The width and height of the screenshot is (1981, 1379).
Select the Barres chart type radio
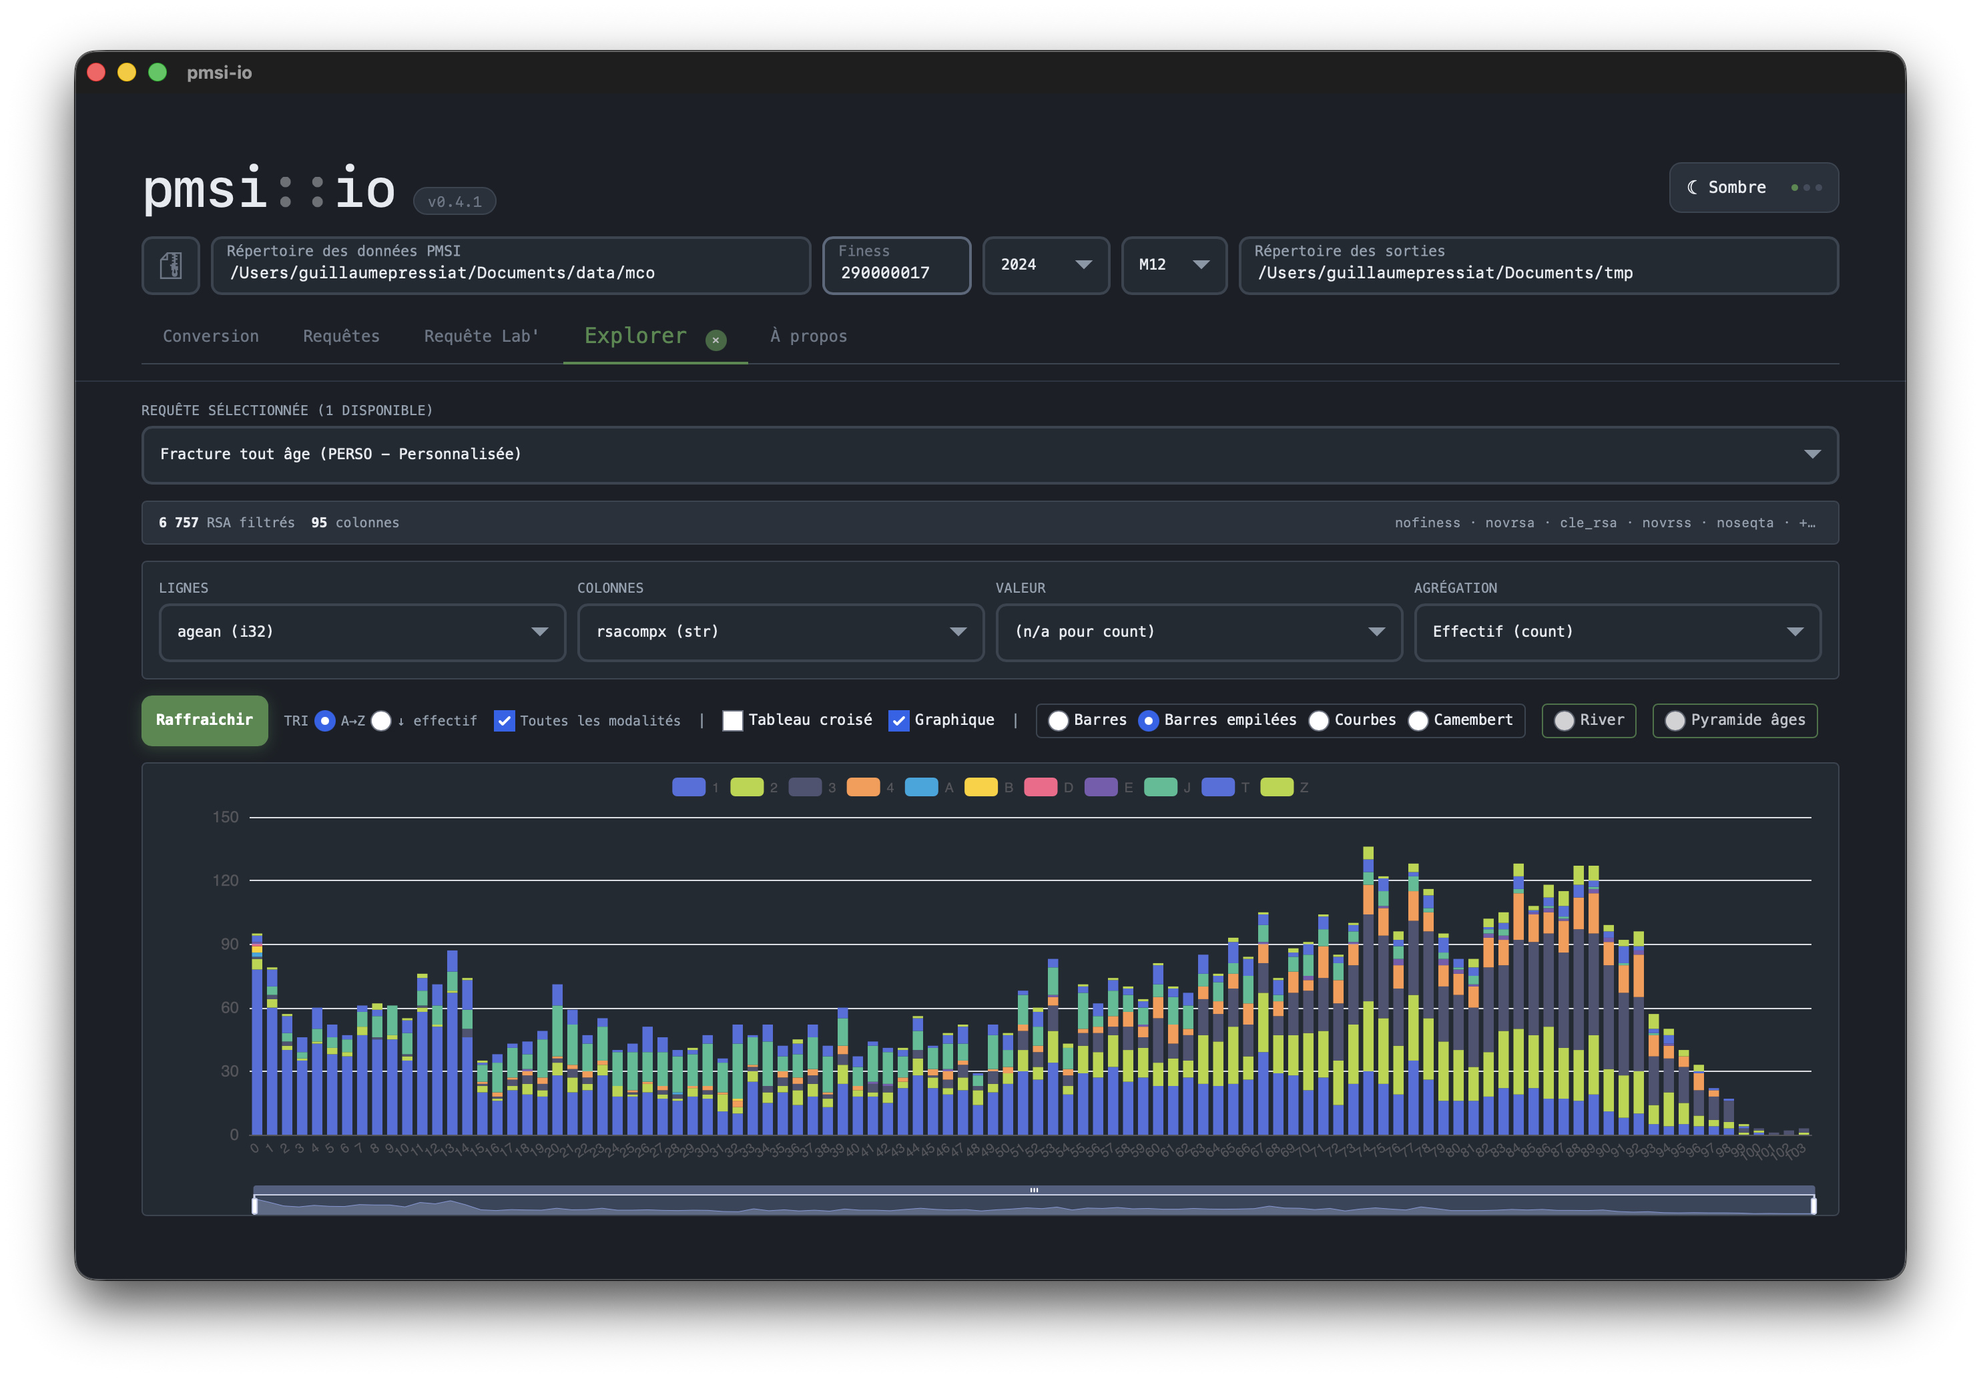[x=1059, y=721]
